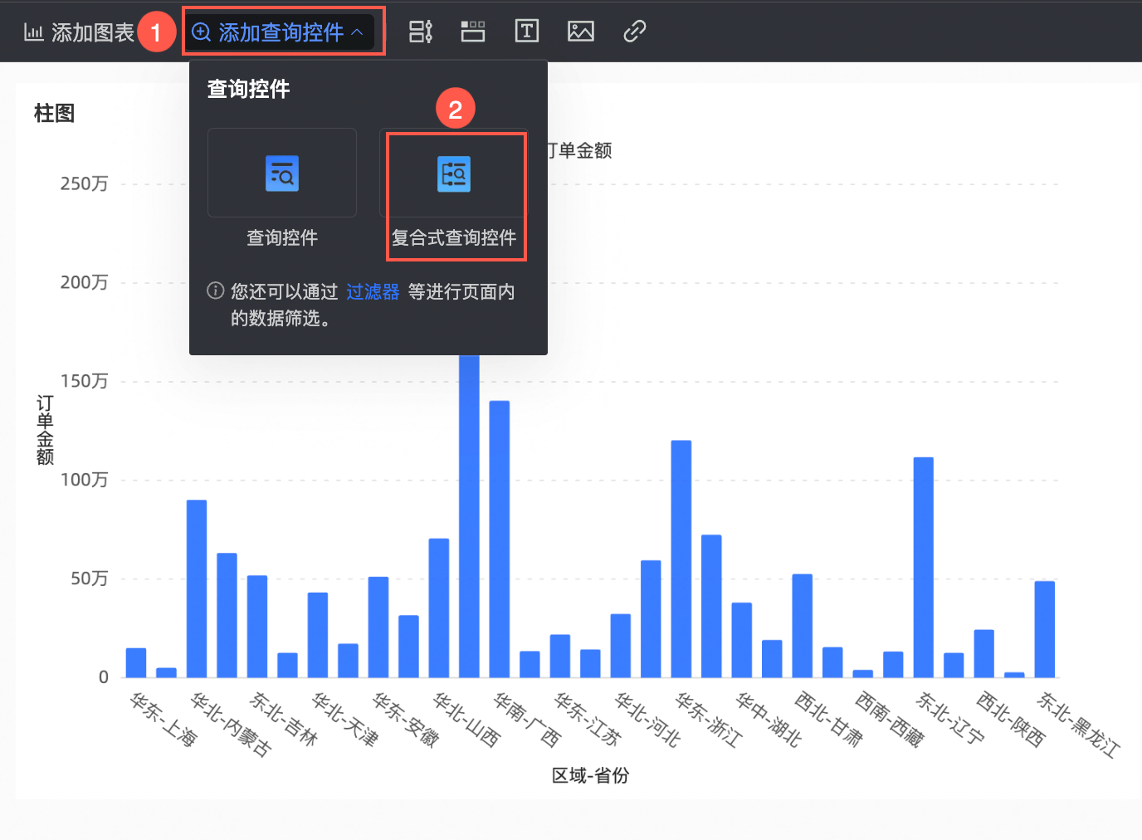Click the 添加图表 button
This screenshot has height=840, width=1142.
tap(80, 32)
